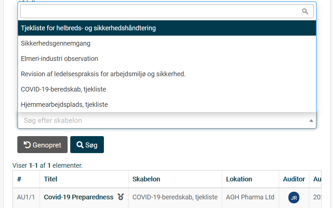Sort by the Auditor column header
This screenshot has width=333, height=208.
[x=294, y=179]
